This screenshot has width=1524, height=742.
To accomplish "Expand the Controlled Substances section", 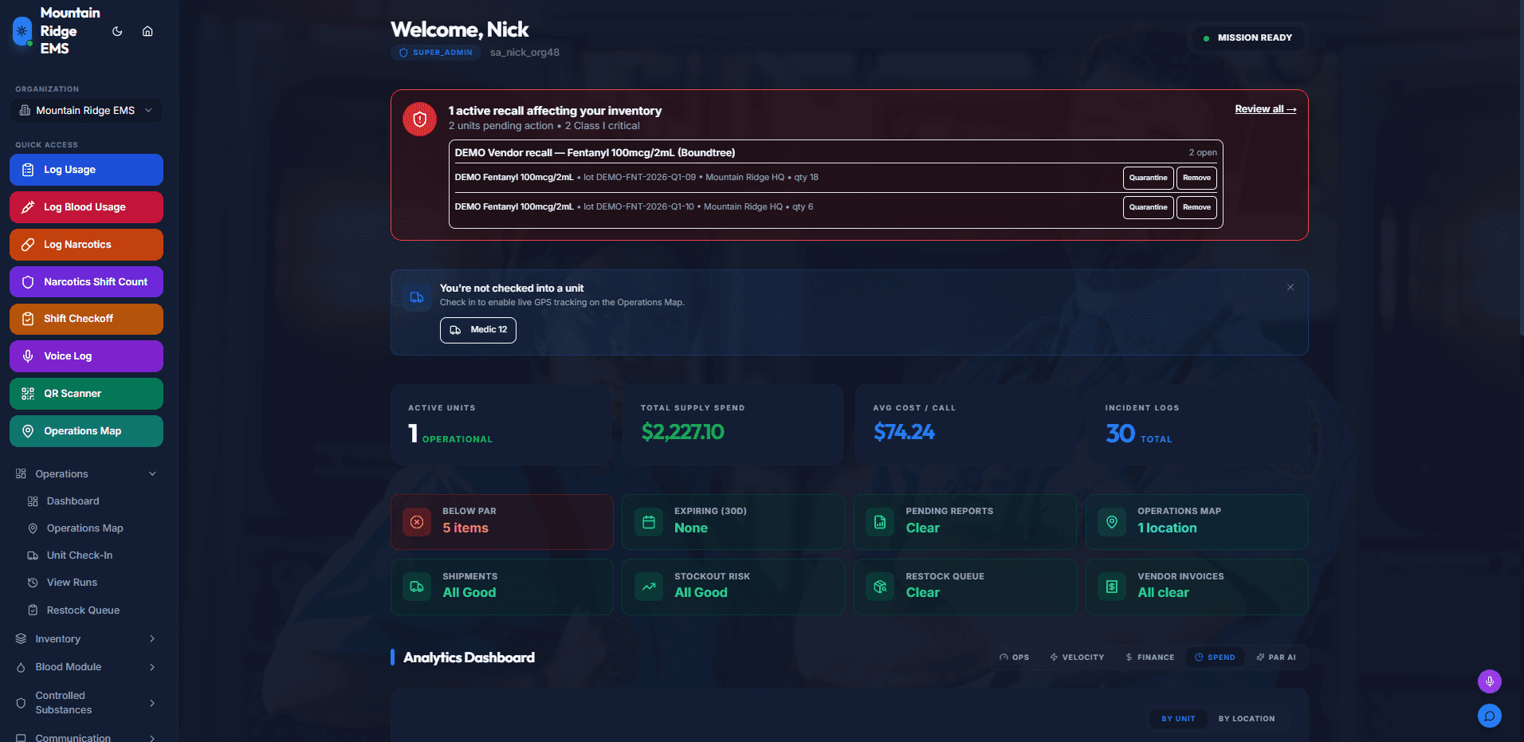I will (86, 703).
